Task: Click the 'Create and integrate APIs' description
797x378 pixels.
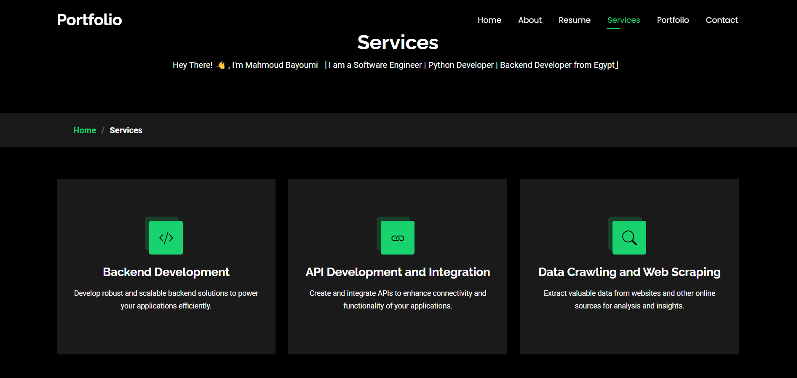Action: (398, 299)
